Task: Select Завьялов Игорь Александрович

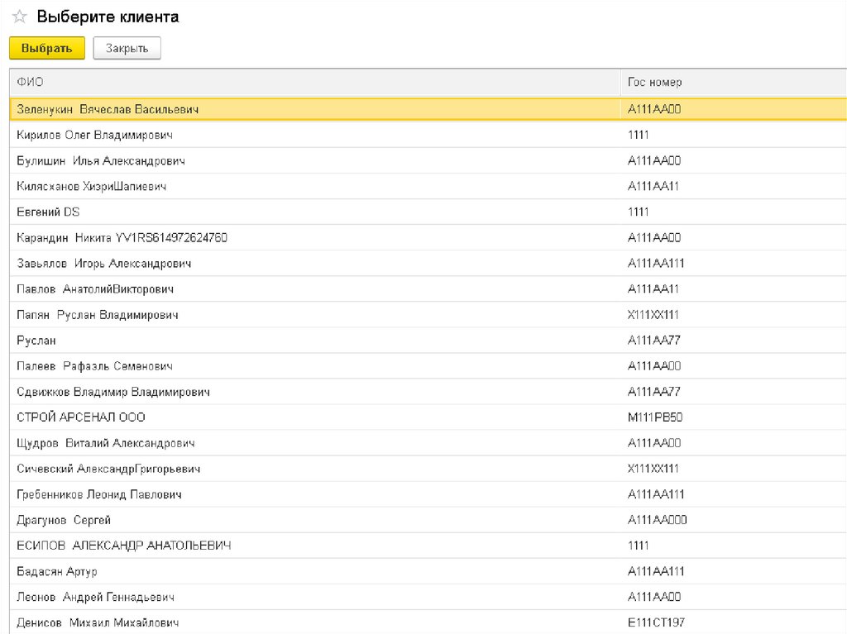Action: (x=104, y=264)
